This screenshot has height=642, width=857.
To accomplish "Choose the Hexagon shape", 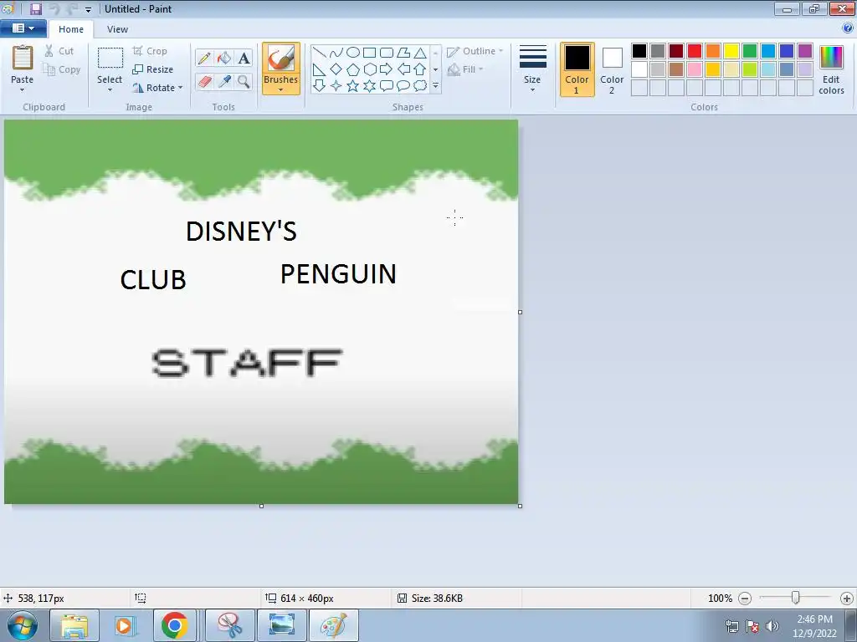I will [369, 69].
